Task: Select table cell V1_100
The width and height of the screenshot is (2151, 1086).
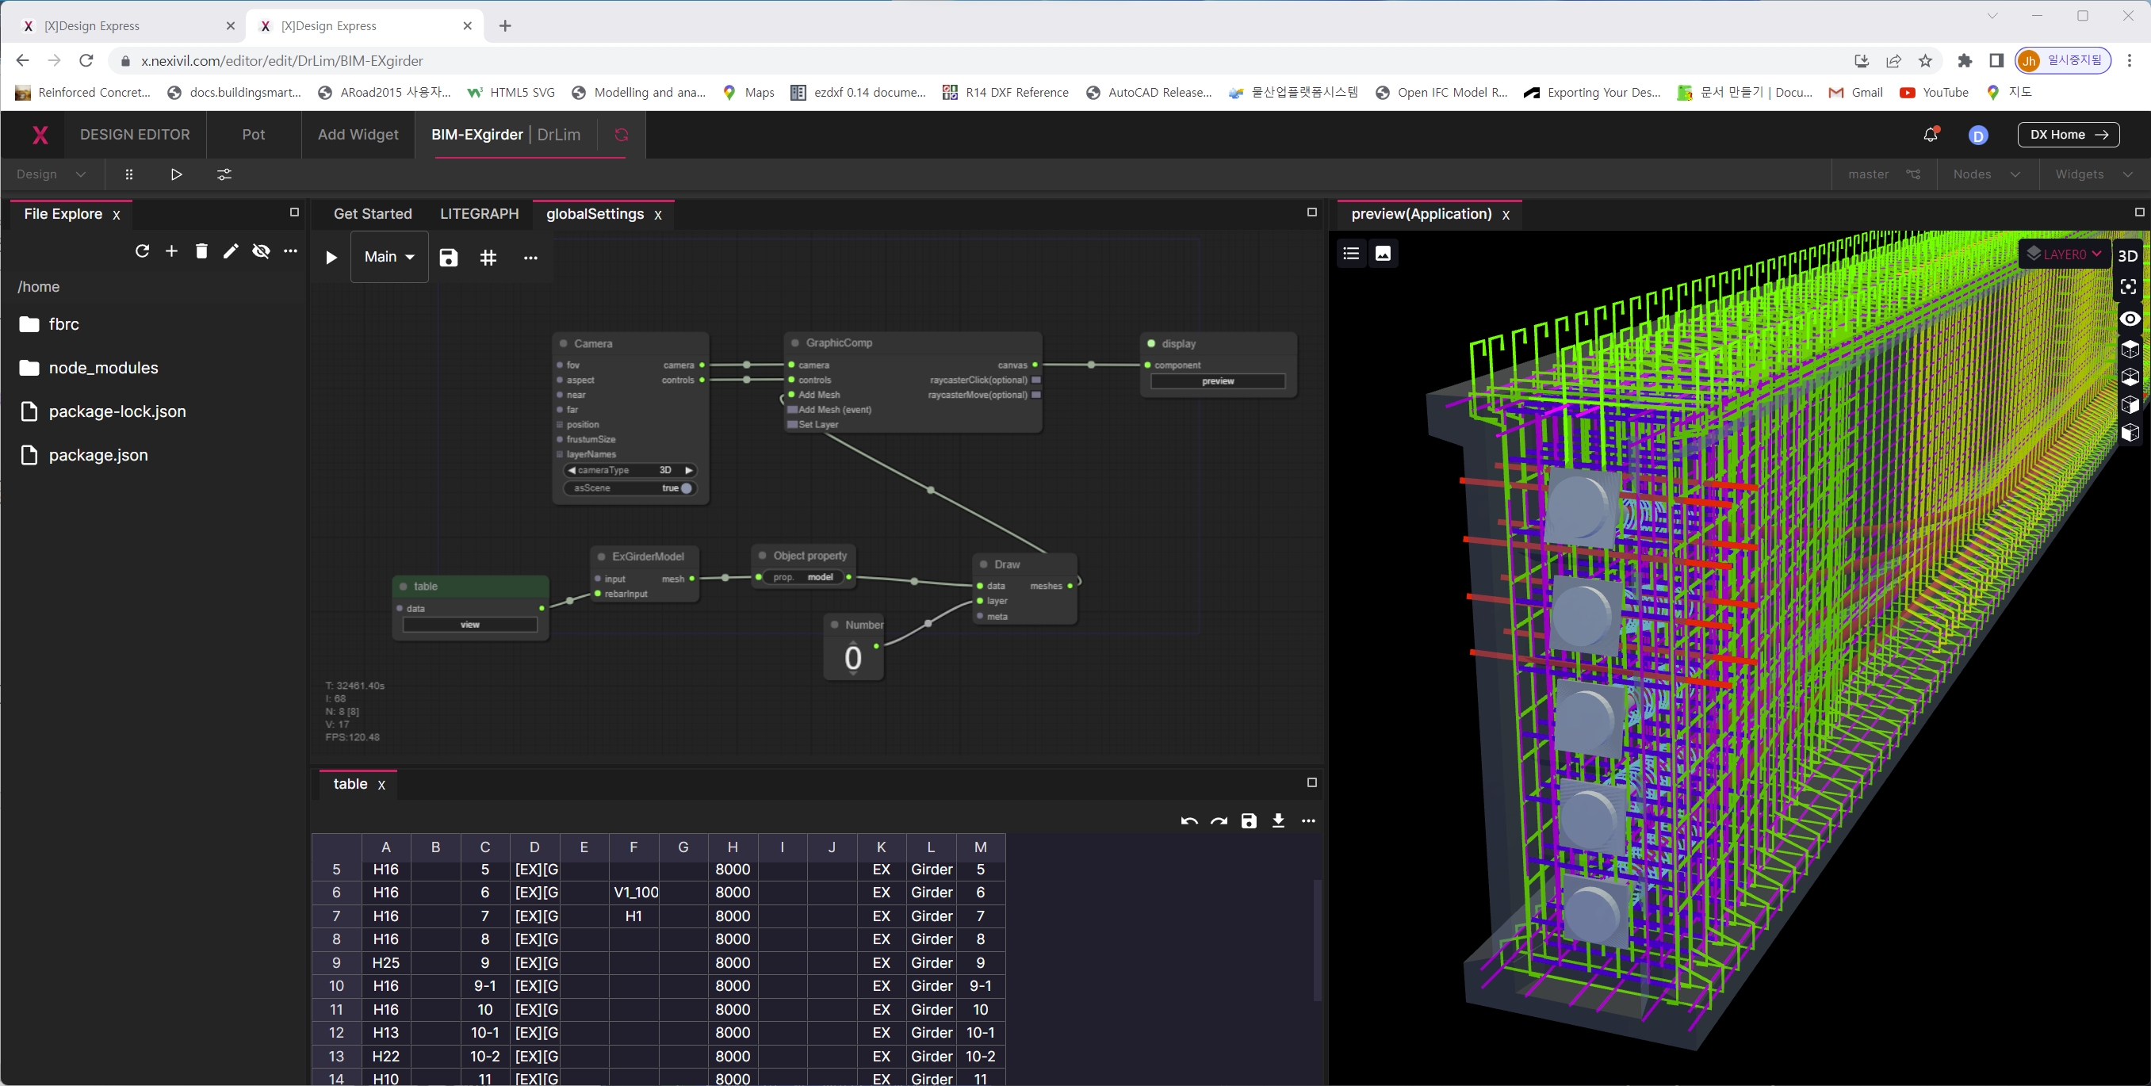Action: [x=634, y=893]
